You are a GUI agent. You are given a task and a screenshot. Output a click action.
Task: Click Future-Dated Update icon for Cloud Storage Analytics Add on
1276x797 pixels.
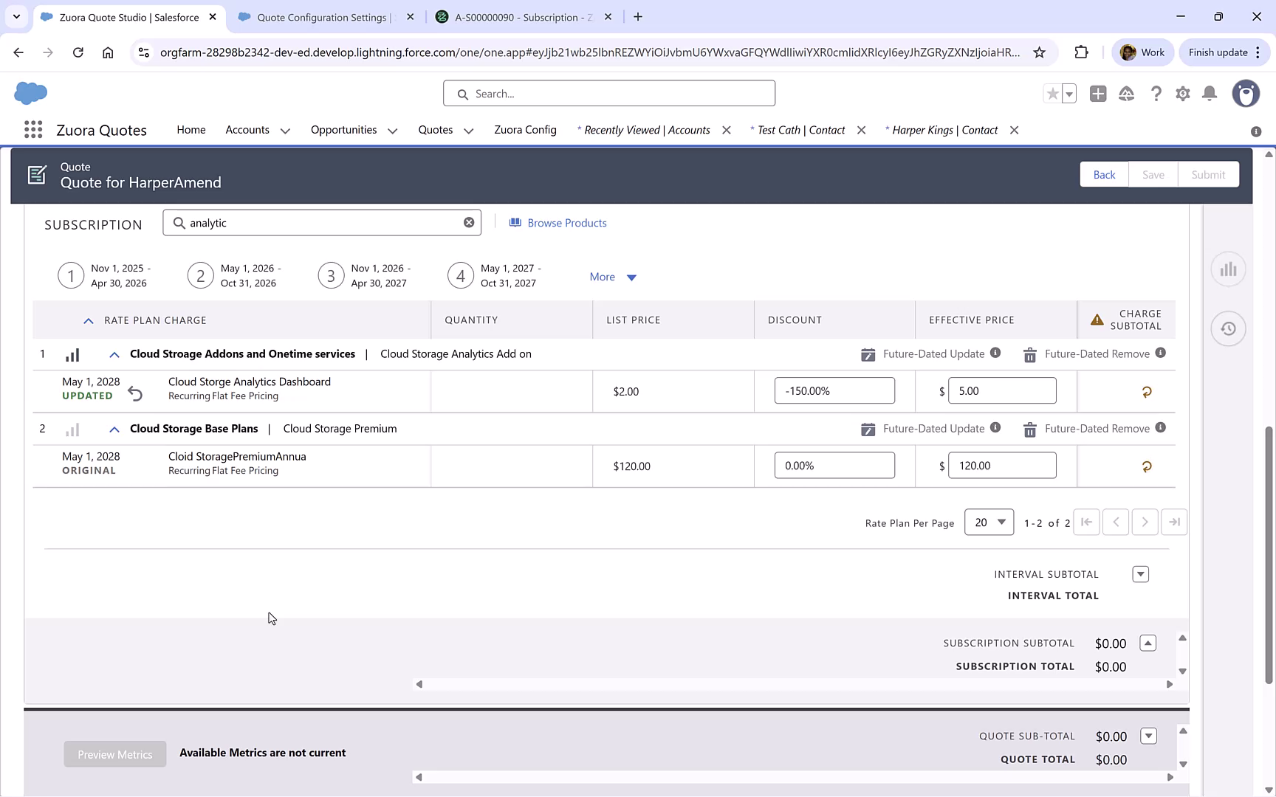pyautogui.click(x=869, y=354)
